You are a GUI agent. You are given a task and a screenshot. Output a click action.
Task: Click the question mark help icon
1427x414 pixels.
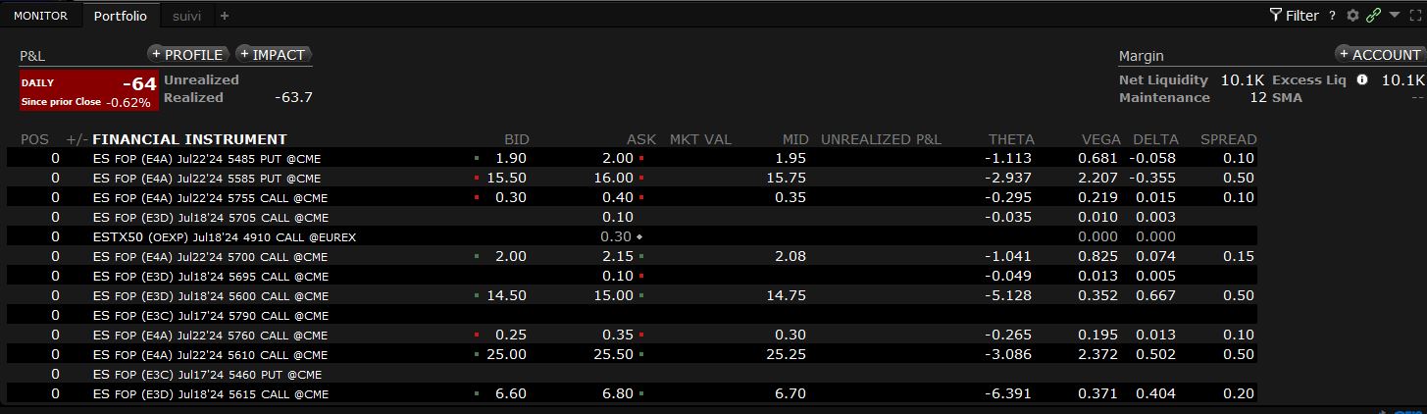coord(1332,16)
